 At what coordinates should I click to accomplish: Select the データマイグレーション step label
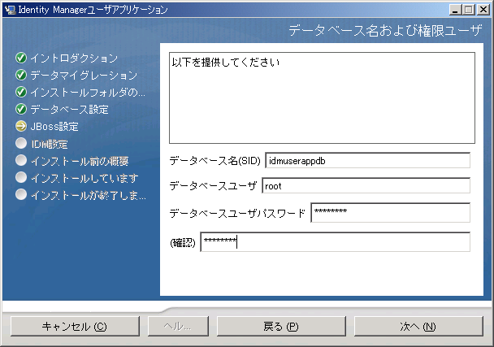click(x=84, y=76)
